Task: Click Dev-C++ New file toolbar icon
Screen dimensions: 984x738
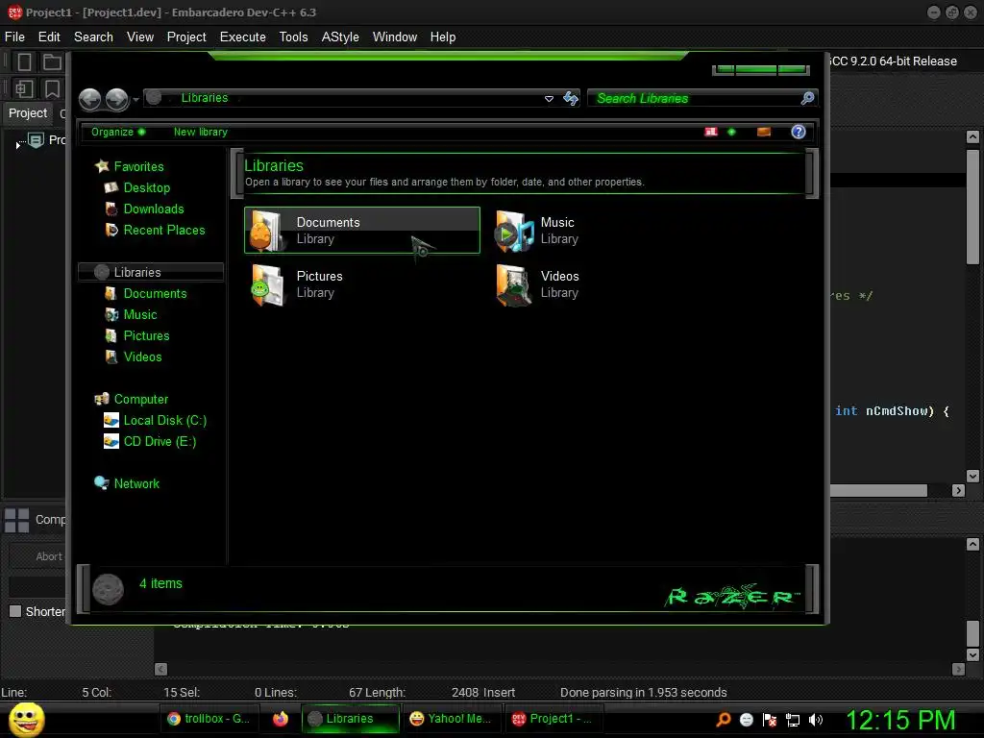Action: point(24,61)
